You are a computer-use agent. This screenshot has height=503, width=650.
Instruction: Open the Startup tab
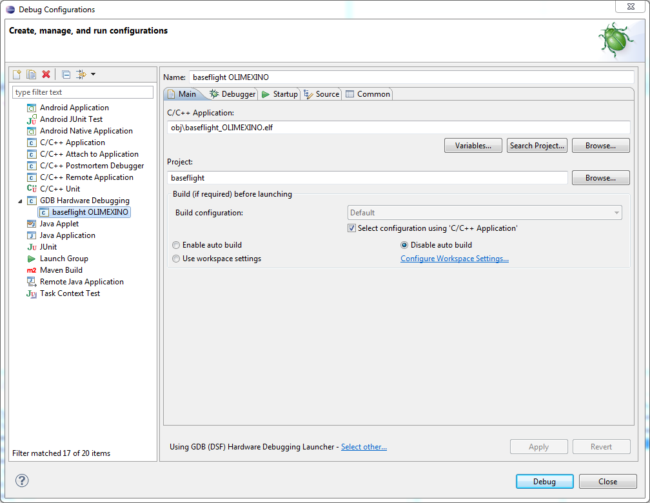pos(280,94)
